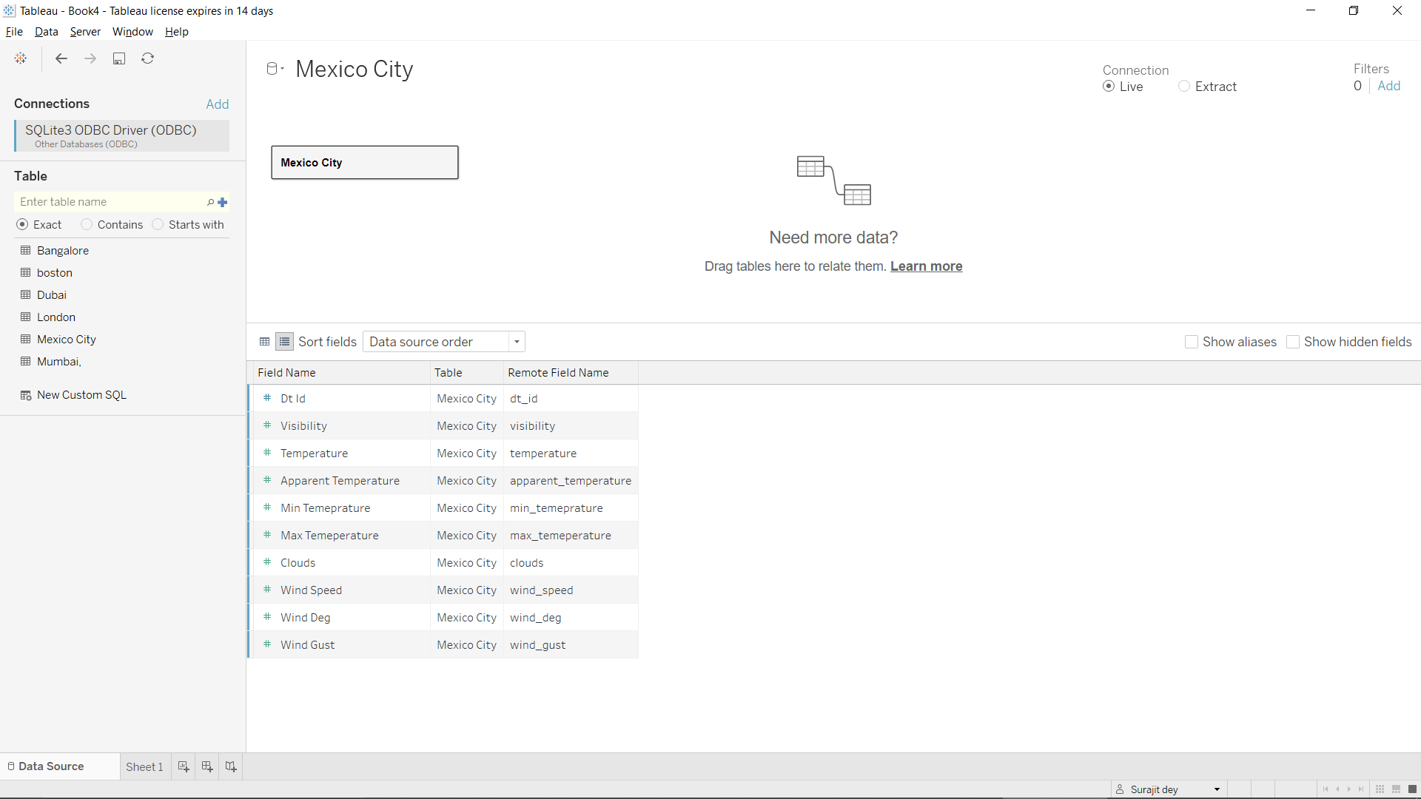This screenshot has width=1421, height=799.
Task: Open the Data menu
Action: click(x=46, y=32)
